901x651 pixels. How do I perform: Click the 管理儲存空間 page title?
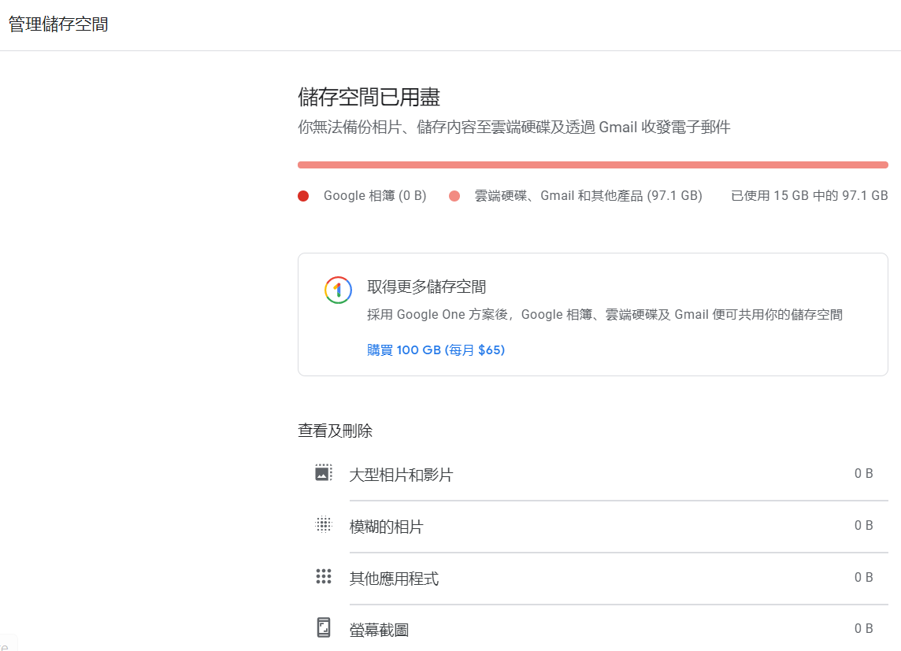(x=58, y=24)
